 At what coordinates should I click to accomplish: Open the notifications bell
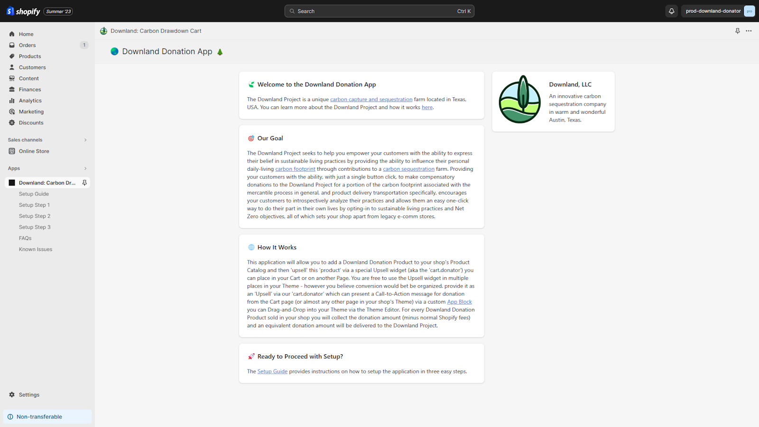pos(671,11)
